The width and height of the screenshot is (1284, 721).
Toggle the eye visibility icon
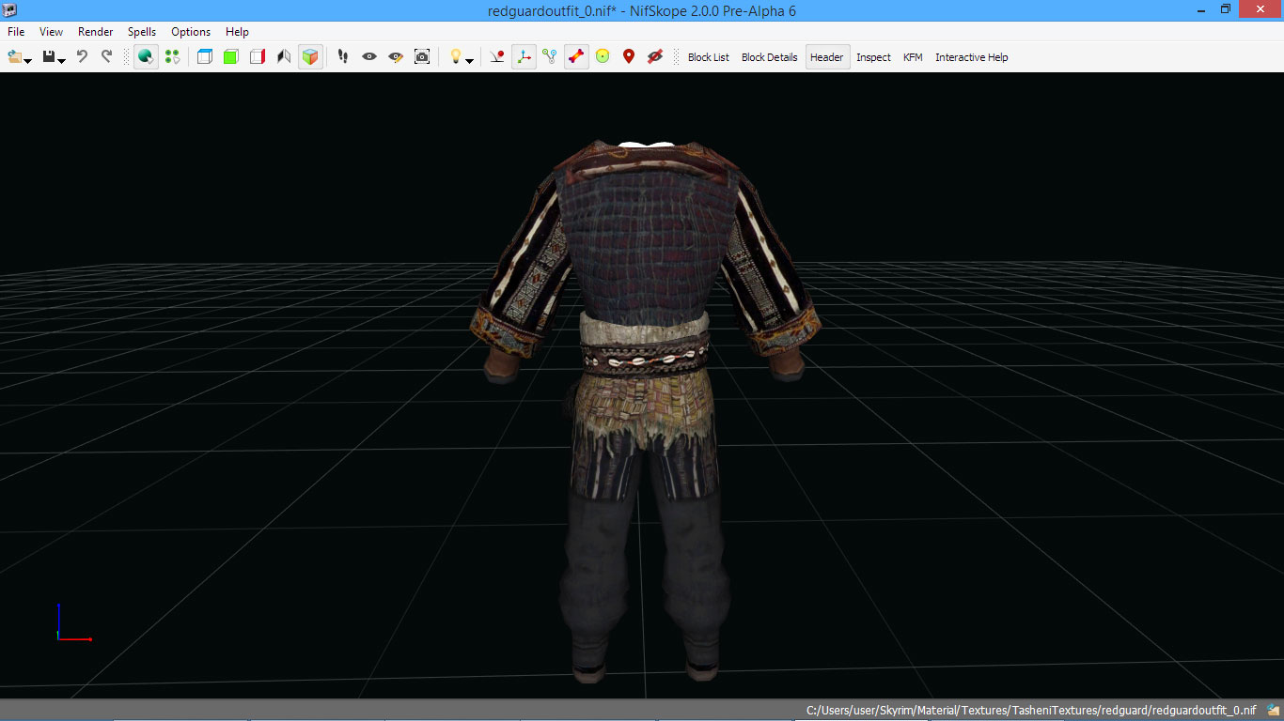[x=369, y=57]
